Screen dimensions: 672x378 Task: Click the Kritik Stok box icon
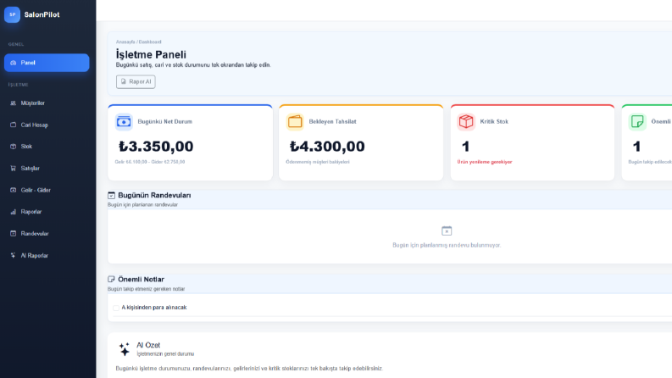(466, 122)
